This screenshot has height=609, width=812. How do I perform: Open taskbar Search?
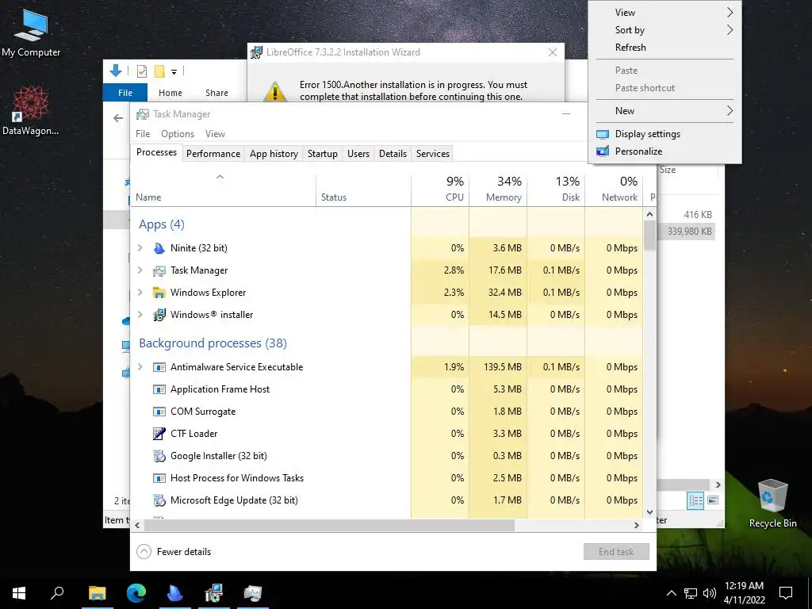(57, 593)
